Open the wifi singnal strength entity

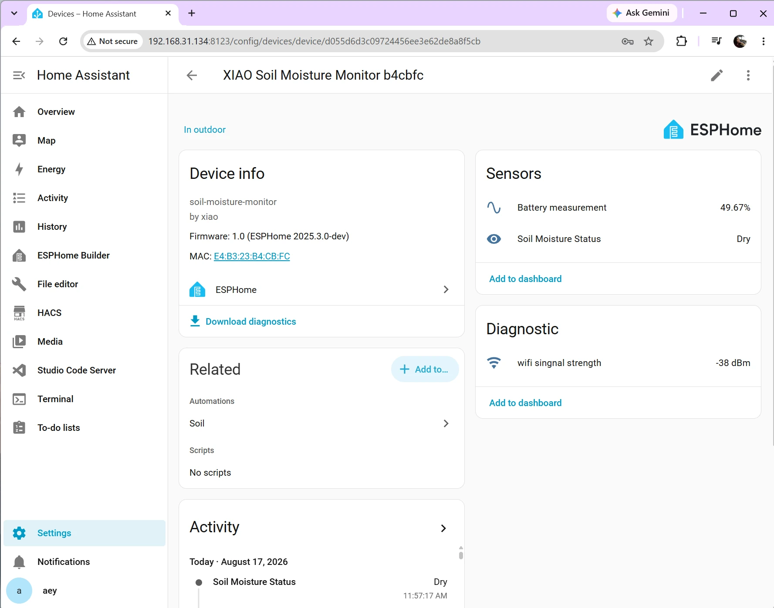click(x=618, y=363)
